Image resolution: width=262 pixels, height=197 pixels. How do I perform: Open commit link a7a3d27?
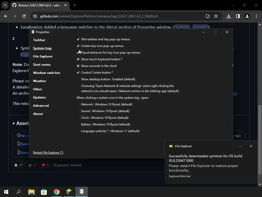point(200,27)
